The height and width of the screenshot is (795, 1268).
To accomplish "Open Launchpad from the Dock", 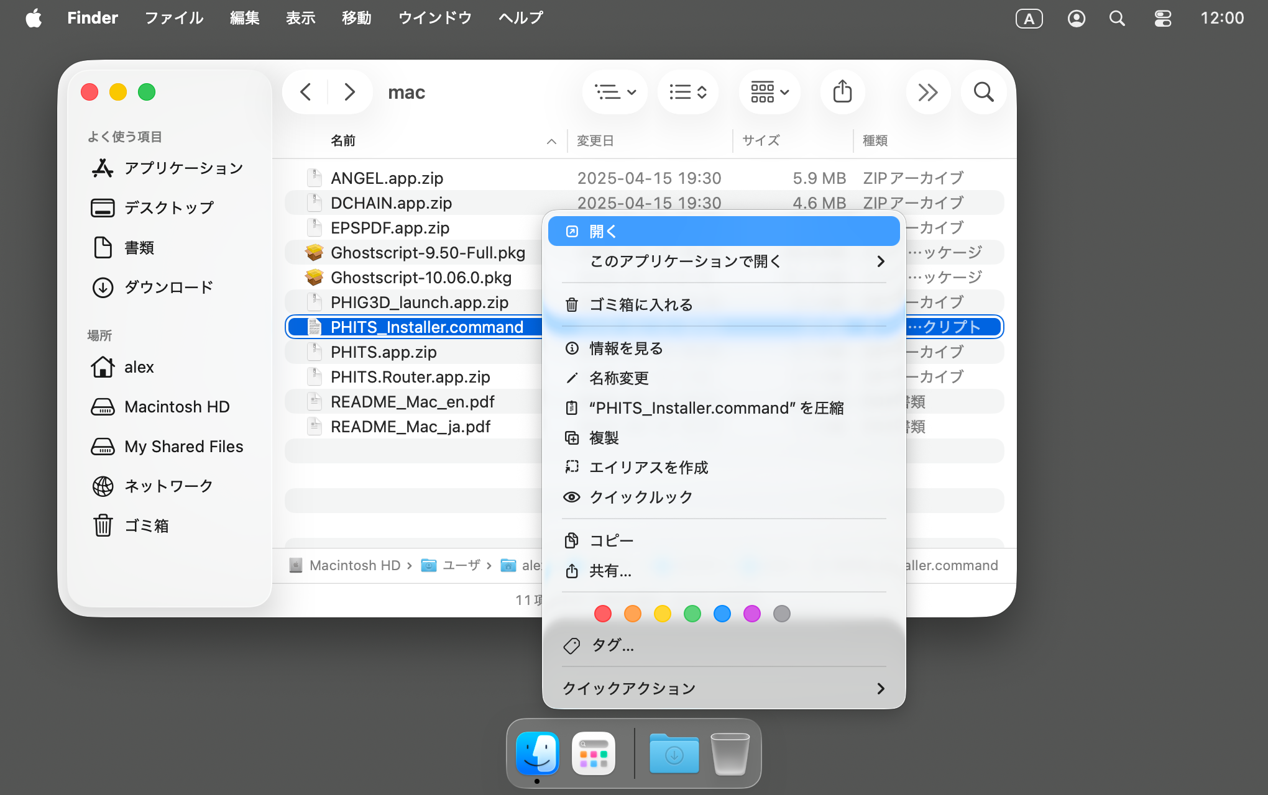I will point(593,753).
